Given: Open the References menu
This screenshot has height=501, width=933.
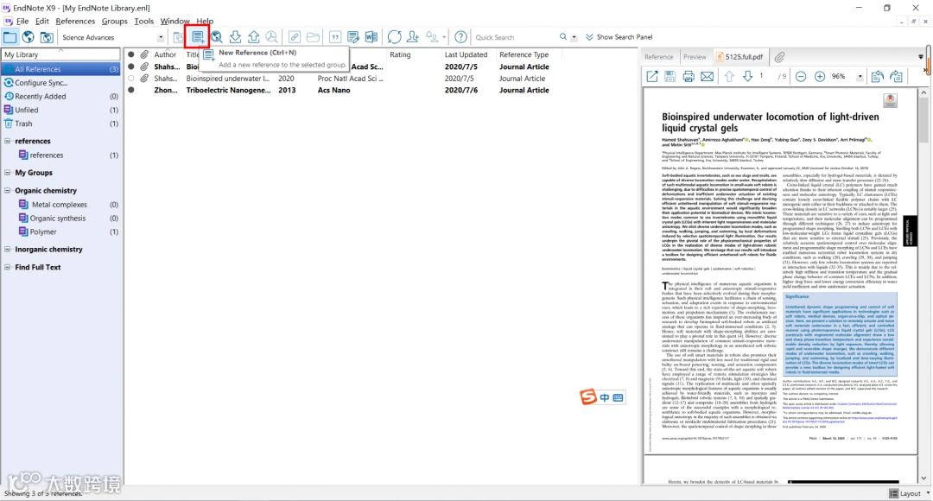Looking at the screenshot, I should pyautogui.click(x=75, y=21).
